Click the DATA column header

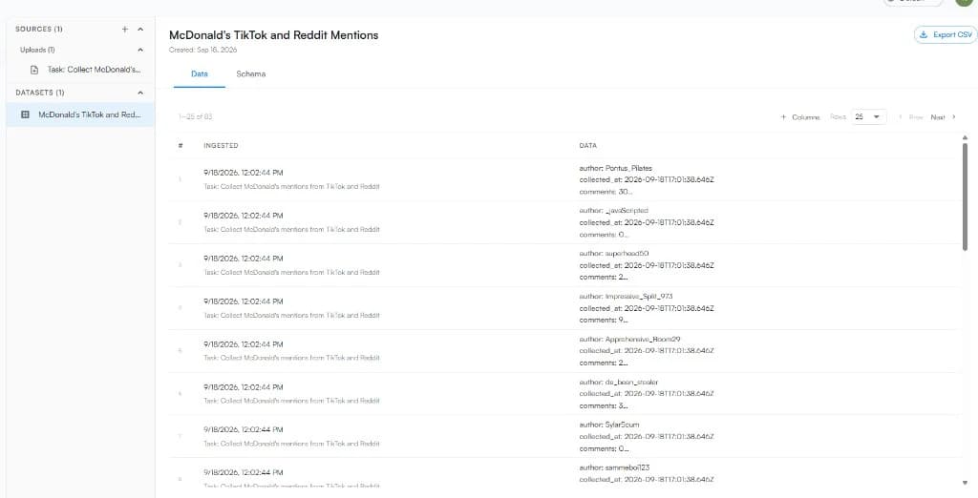point(587,145)
